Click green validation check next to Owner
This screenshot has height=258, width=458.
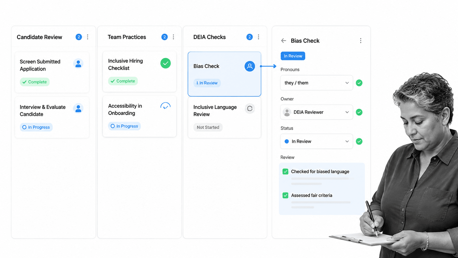[359, 112]
